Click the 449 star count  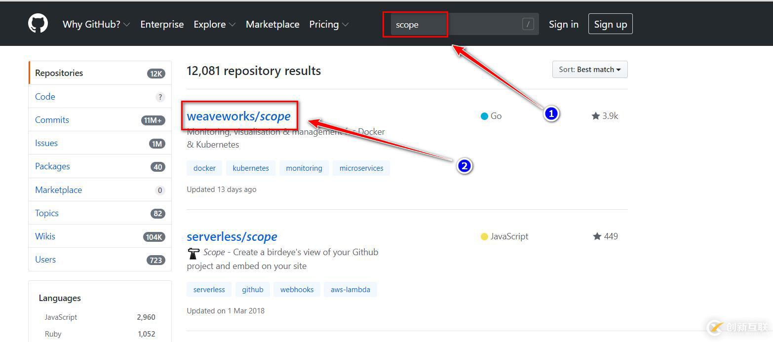point(611,236)
